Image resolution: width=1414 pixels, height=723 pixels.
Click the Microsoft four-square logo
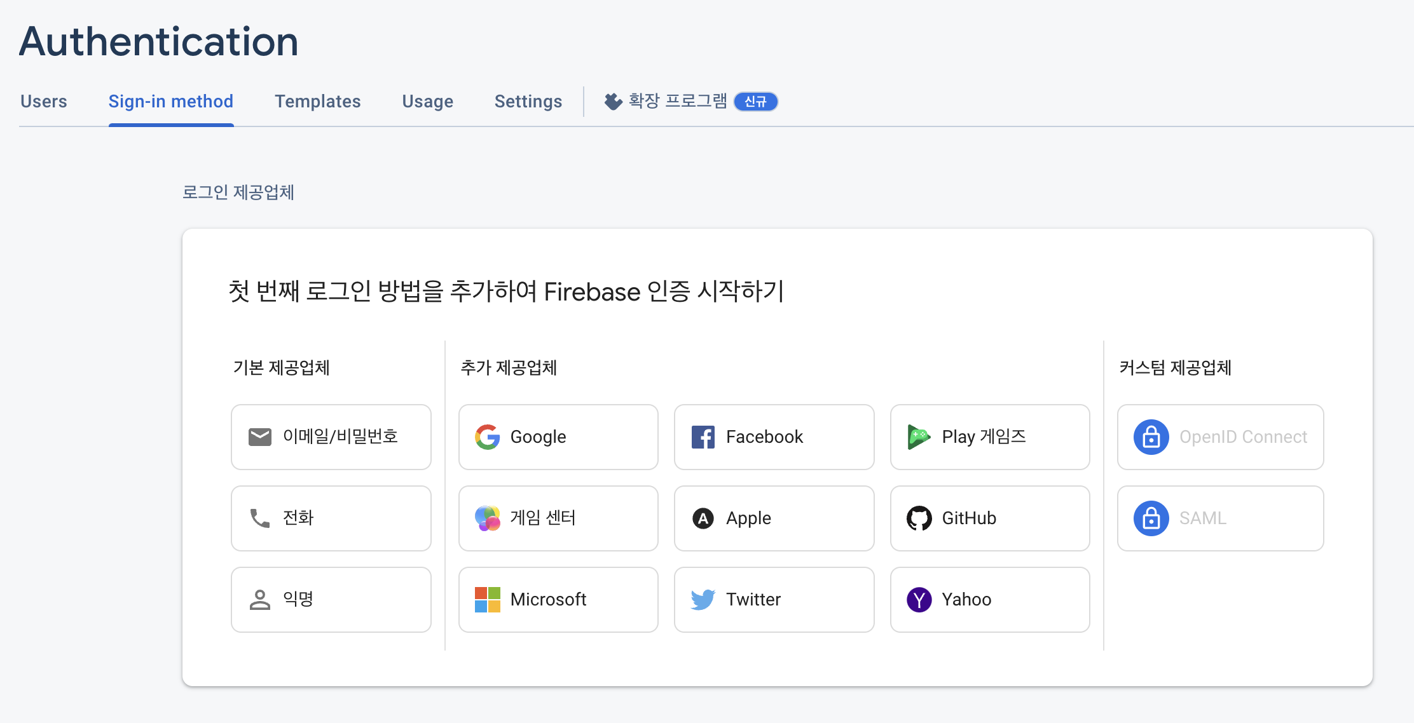487,600
